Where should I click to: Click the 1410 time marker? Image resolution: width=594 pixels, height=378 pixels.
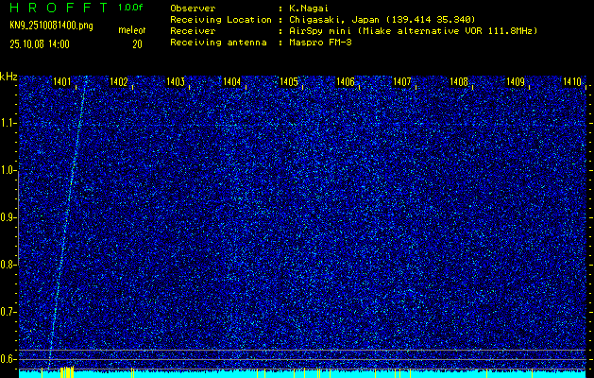point(571,82)
